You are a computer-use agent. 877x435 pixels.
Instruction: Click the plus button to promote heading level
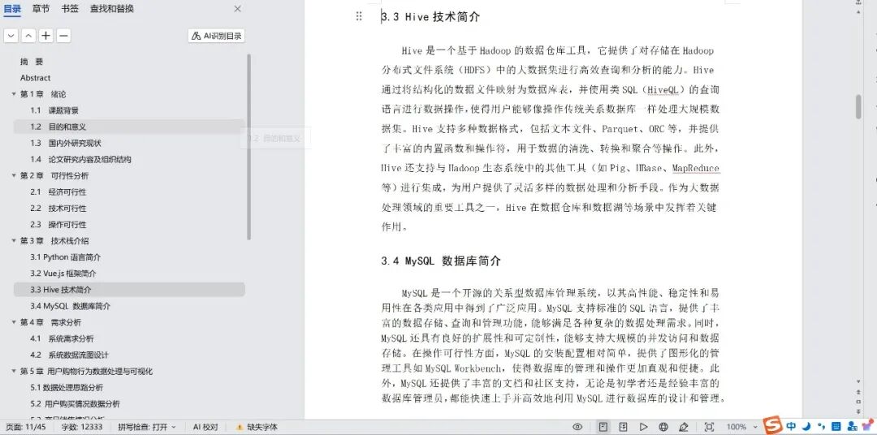[45, 36]
